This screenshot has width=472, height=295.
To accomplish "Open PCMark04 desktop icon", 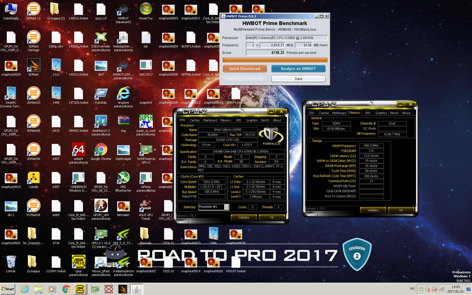I will [33, 208].
